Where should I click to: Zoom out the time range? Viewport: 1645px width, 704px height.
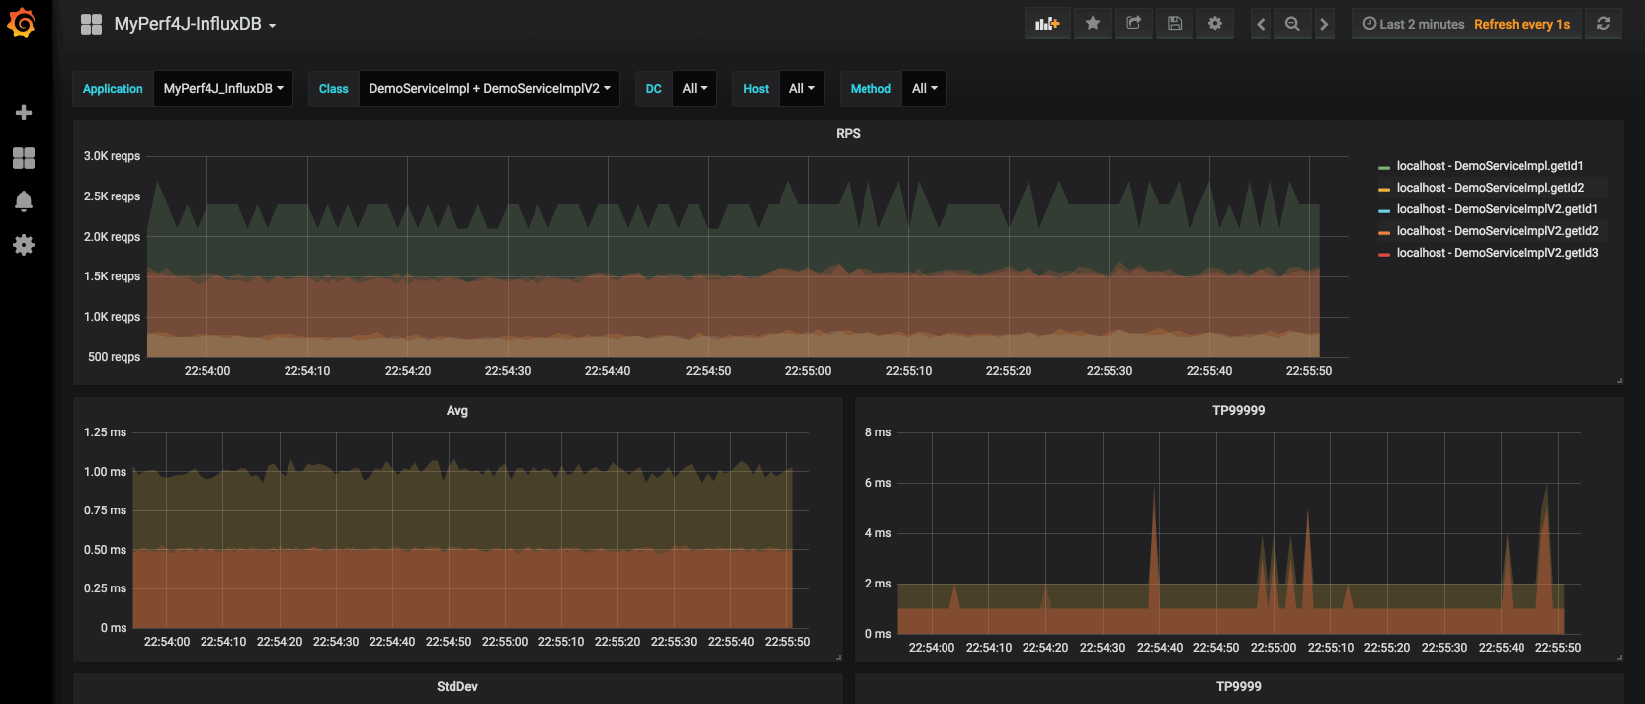coord(1292,24)
